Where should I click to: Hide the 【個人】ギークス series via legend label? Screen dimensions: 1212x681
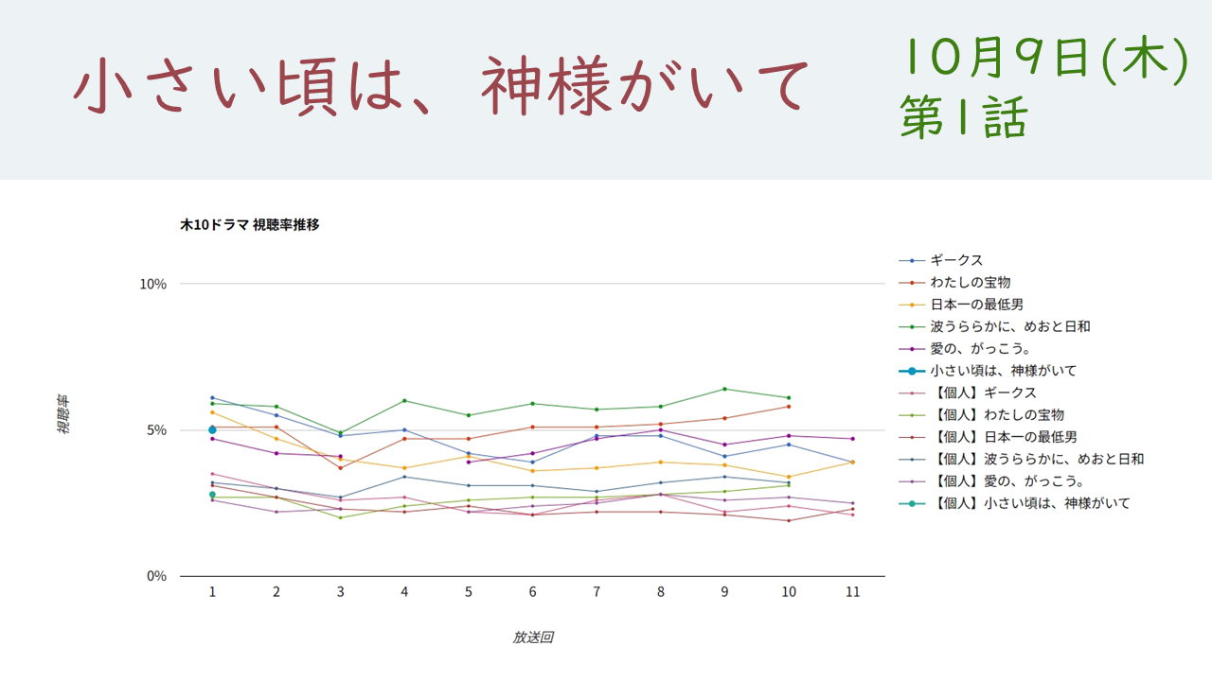[983, 393]
